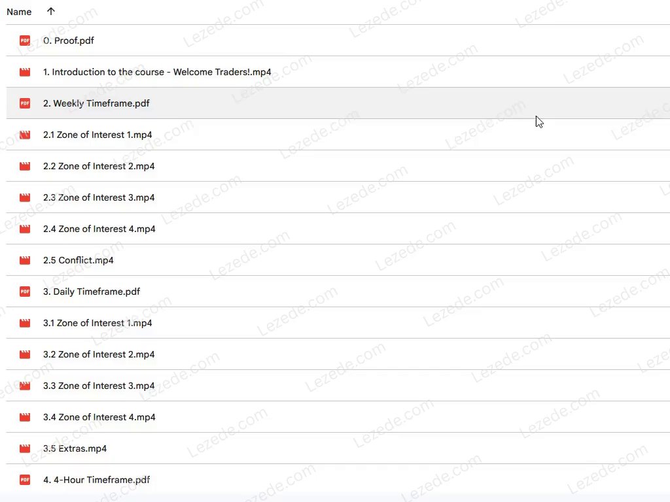The width and height of the screenshot is (670, 502).
Task: Click the video icon beside 3.5 Extras.mp4
Action: 25,448
